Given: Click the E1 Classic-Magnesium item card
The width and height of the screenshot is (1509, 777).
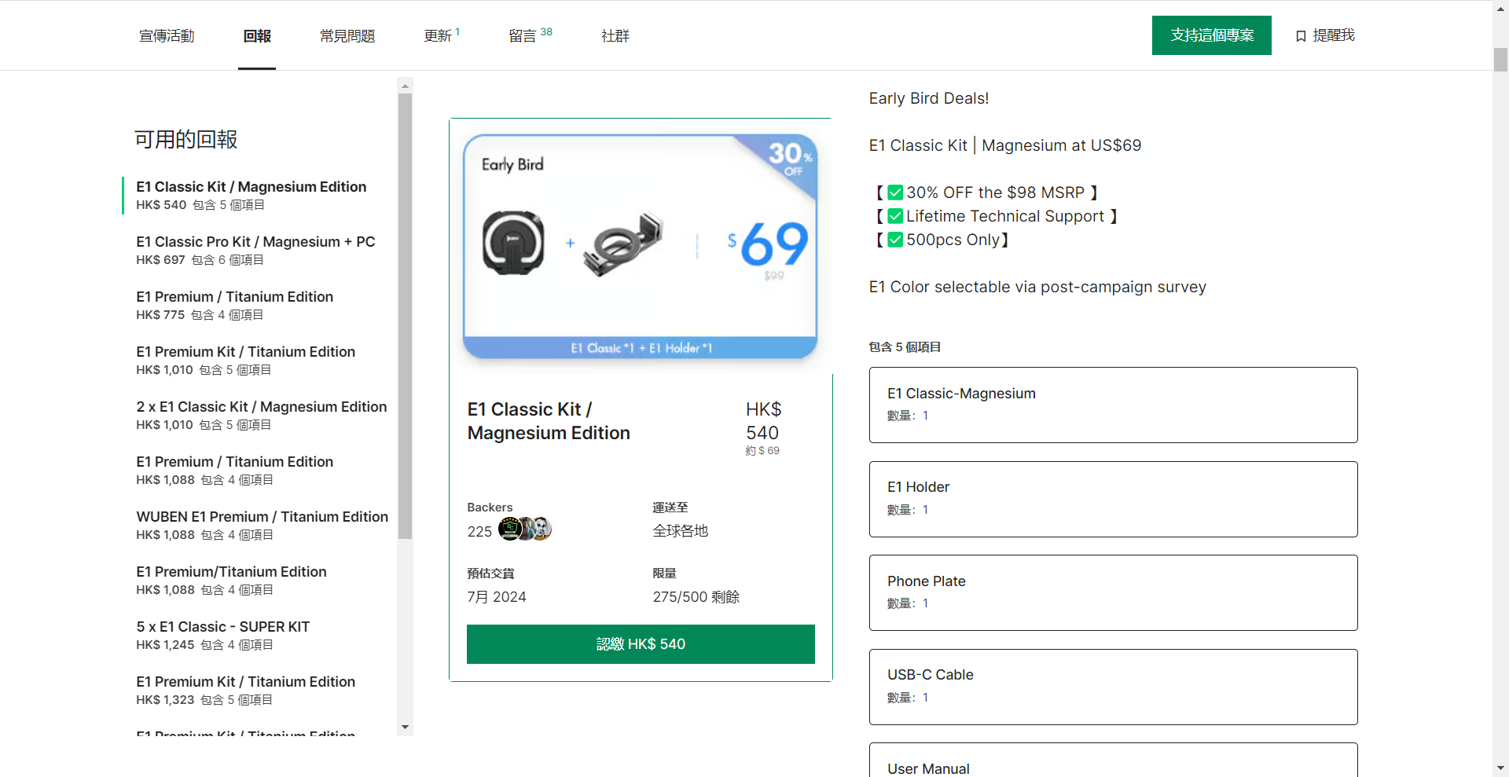Looking at the screenshot, I should (x=1113, y=405).
